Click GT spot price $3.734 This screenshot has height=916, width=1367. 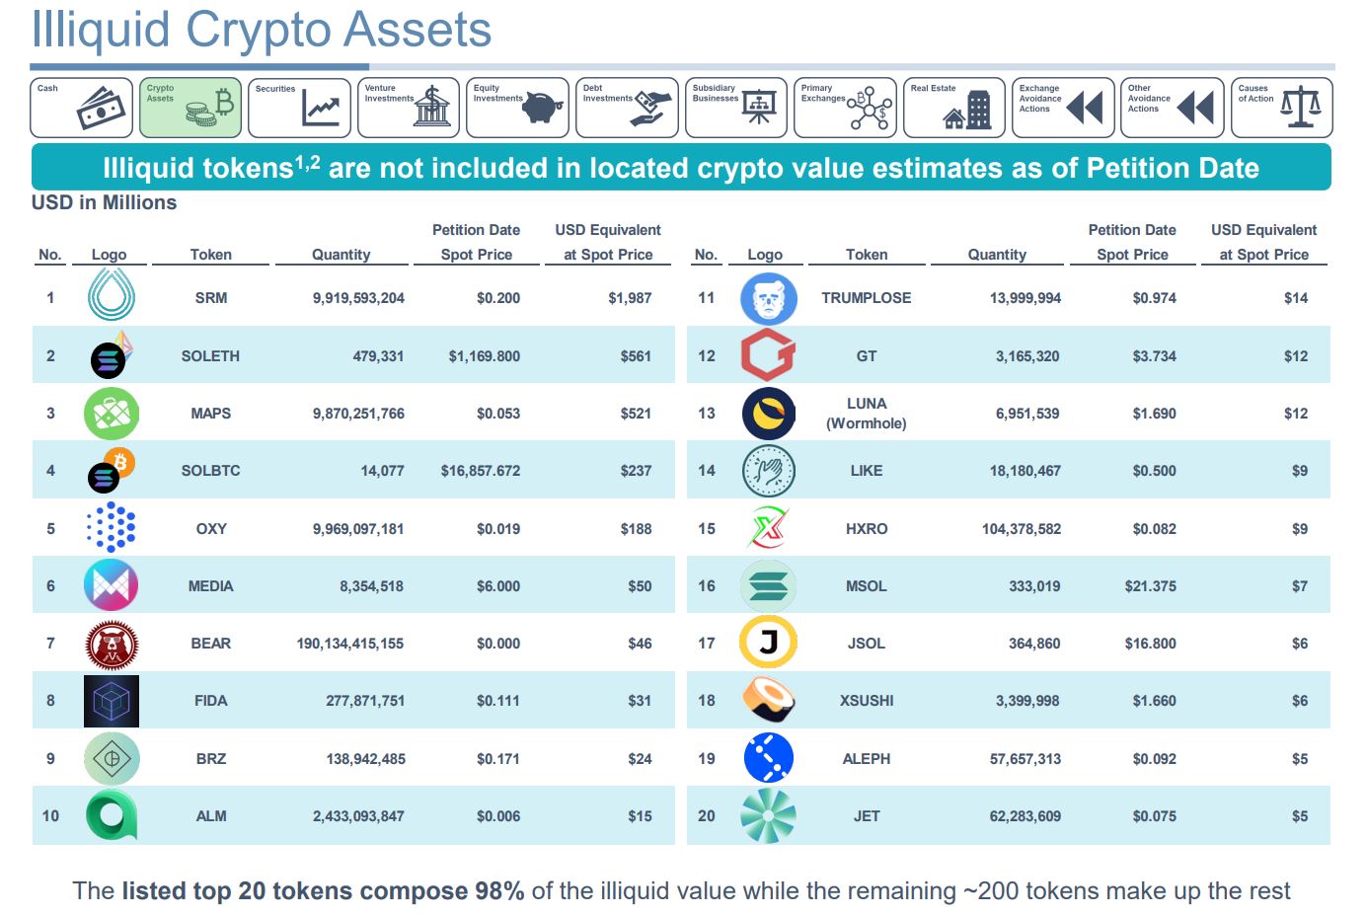pos(1155,356)
